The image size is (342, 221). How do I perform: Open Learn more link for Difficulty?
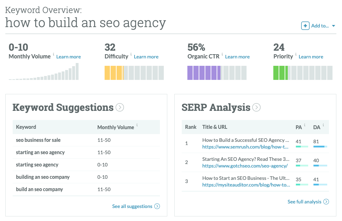[146, 57]
